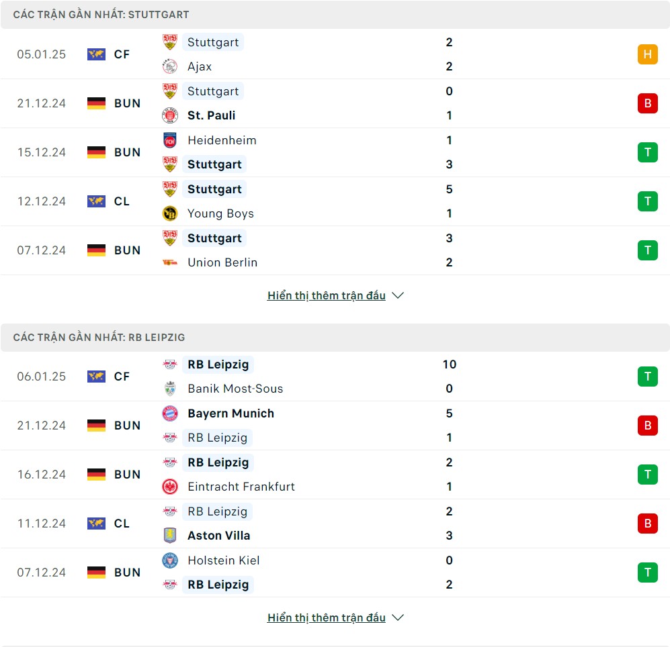Click the Banik Most-Sous club crest
This screenshot has height=647, width=670.
(169, 389)
